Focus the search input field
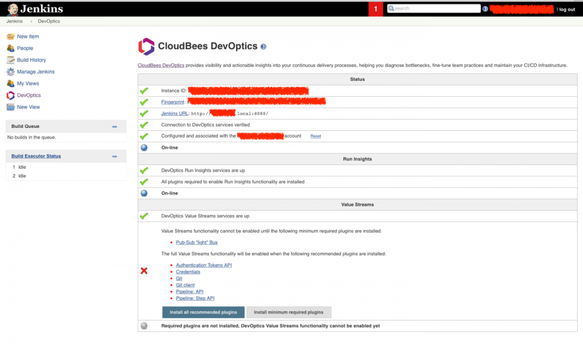 point(433,8)
